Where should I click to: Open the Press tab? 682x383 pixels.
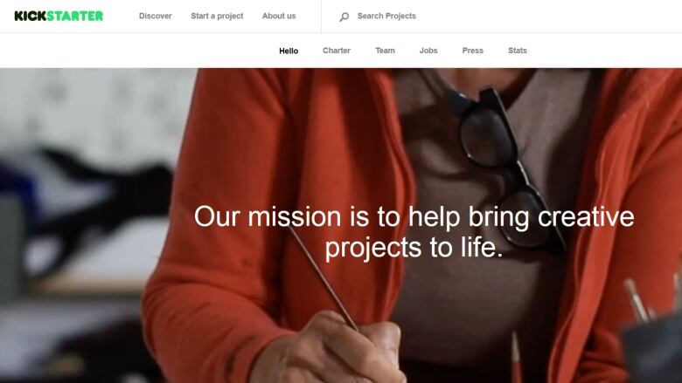(x=472, y=51)
